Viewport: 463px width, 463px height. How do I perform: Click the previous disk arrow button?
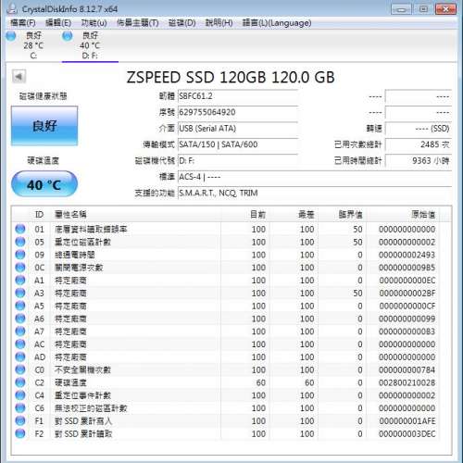point(19,76)
